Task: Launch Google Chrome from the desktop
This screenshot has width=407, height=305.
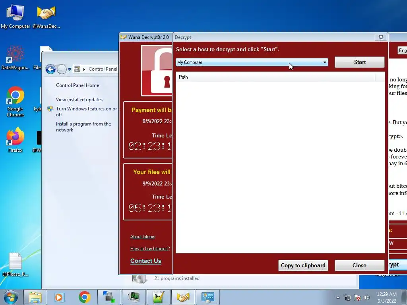Action: coord(16,102)
